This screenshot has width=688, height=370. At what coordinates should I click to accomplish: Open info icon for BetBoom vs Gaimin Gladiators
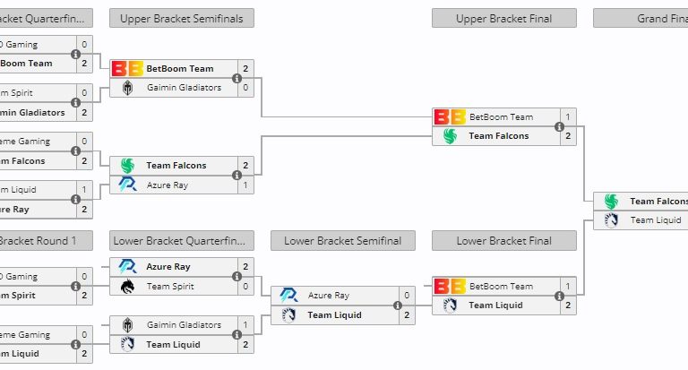click(236, 78)
